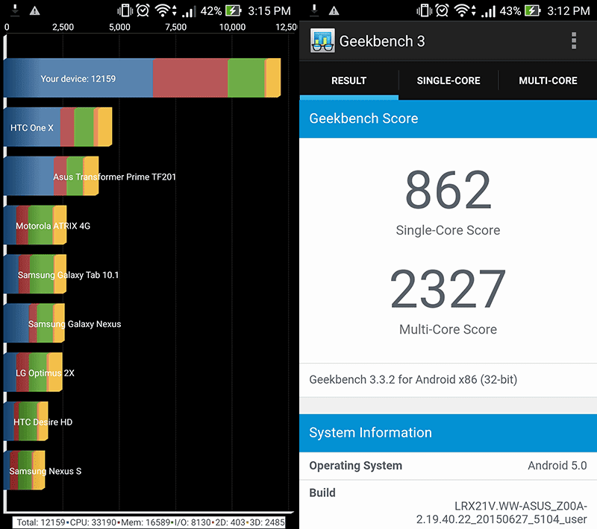This screenshot has height=529, width=597.
Task: Tap the download icon in the left status bar
Action: click(15, 10)
